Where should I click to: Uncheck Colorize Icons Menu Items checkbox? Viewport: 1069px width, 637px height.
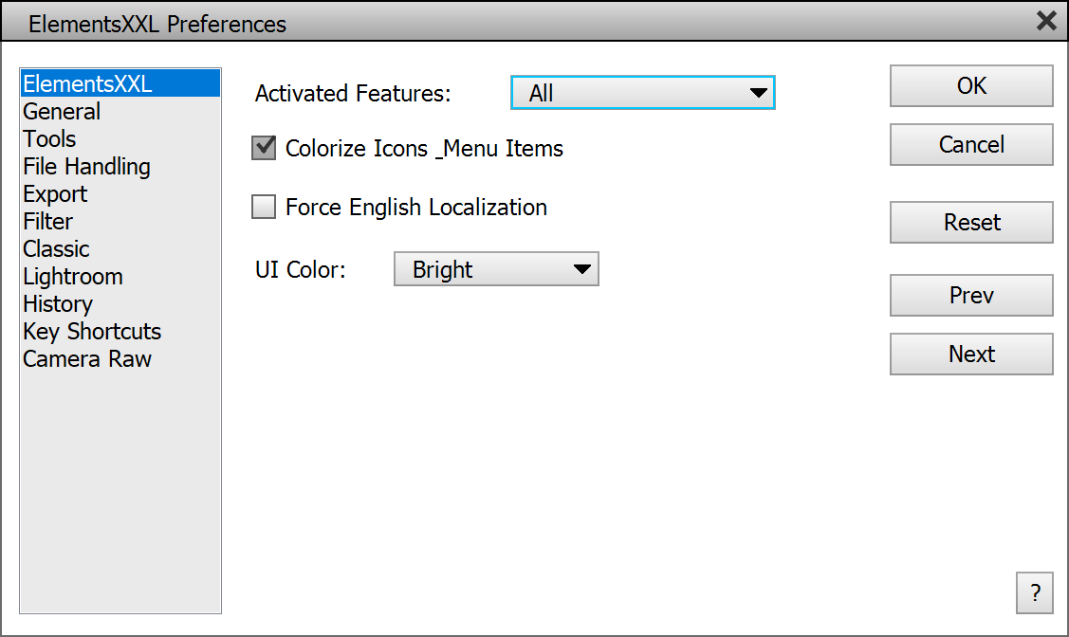(264, 148)
